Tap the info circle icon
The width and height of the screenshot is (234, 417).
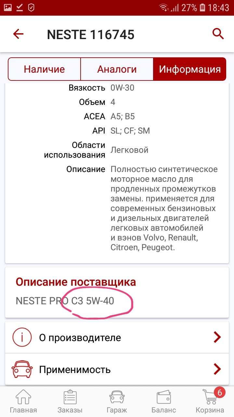point(22,337)
